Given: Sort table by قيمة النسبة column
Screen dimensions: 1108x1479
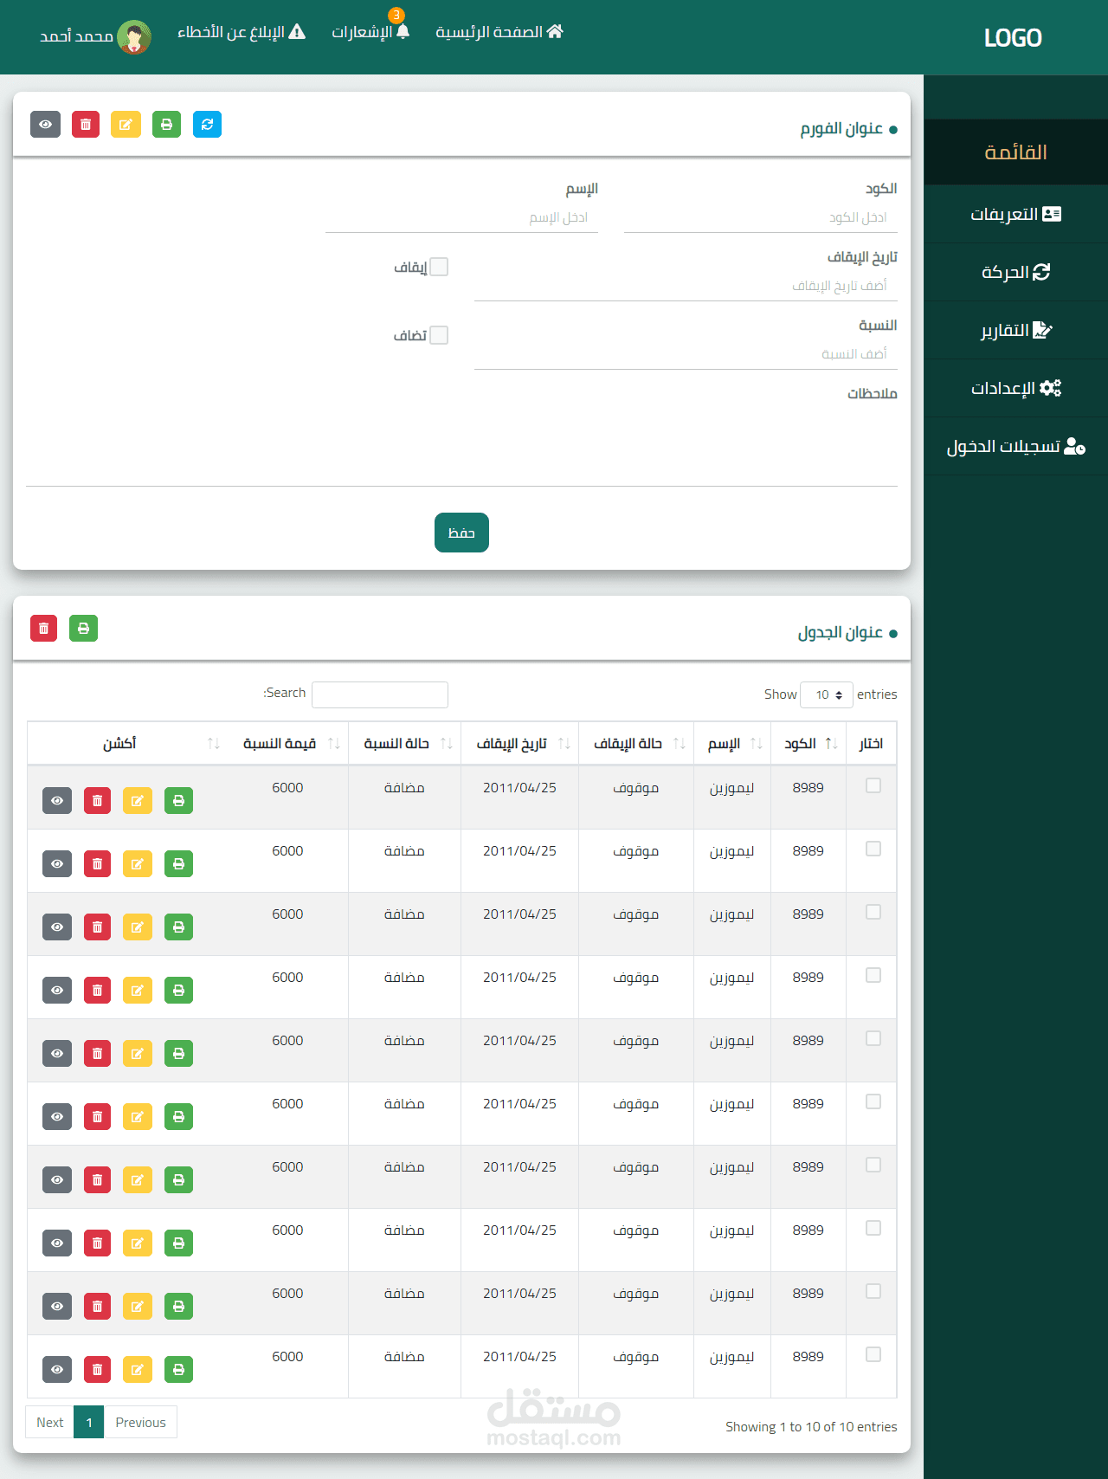Looking at the screenshot, I should (x=287, y=744).
